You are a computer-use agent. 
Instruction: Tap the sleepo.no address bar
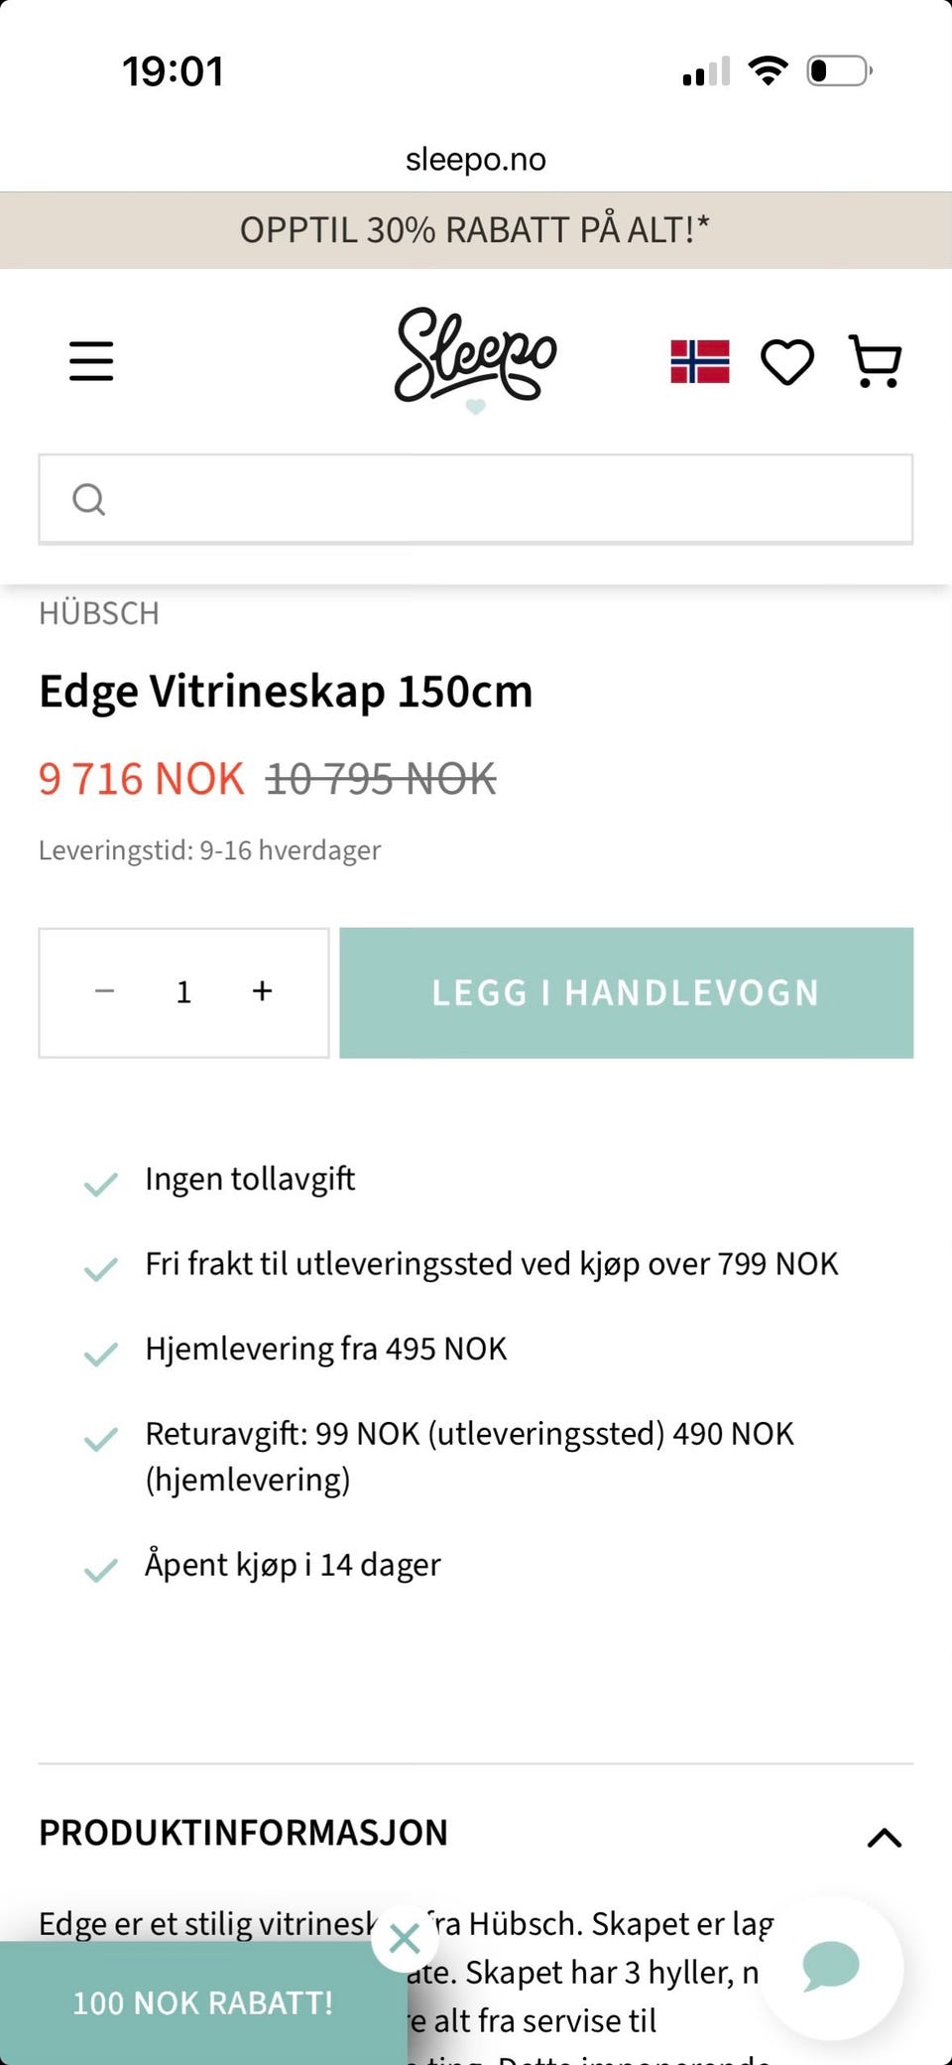point(476,159)
